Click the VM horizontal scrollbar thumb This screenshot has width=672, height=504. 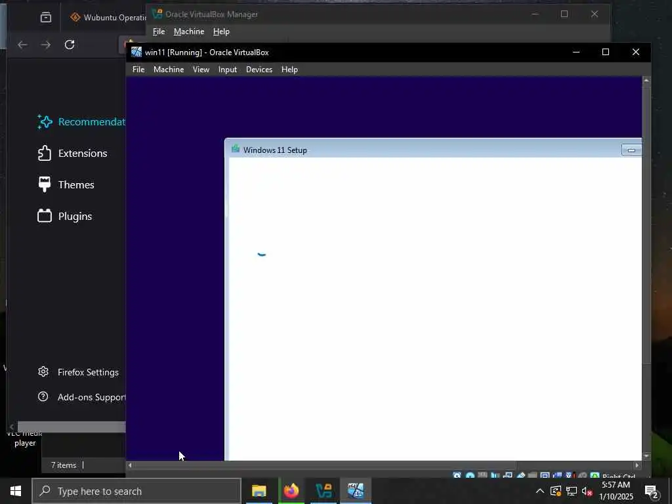[x=325, y=465]
